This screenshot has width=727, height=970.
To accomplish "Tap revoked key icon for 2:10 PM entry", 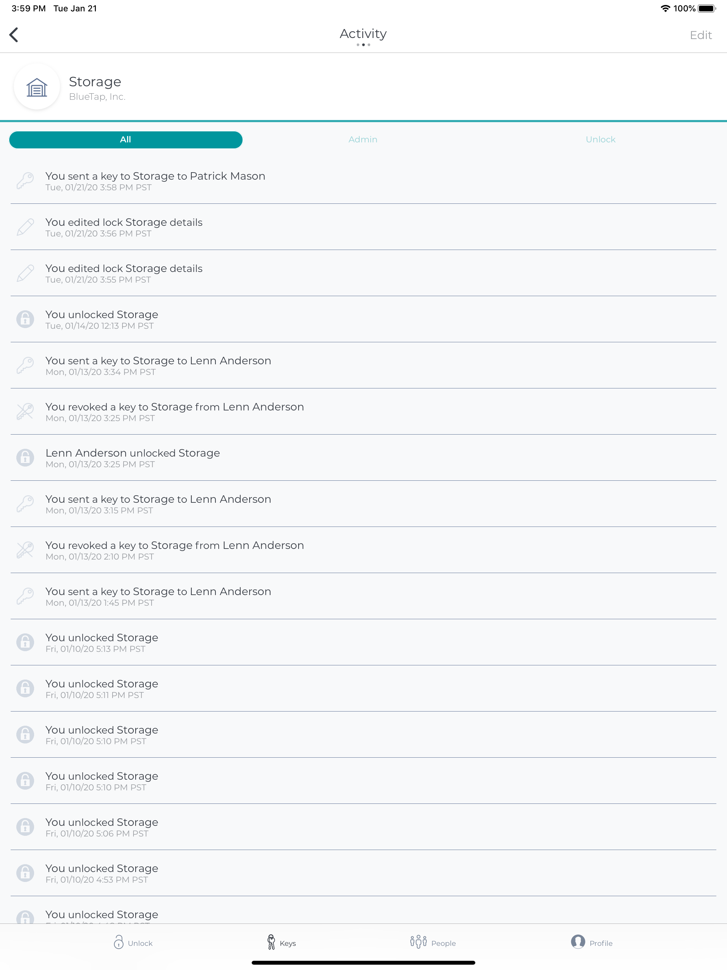I will point(26,550).
